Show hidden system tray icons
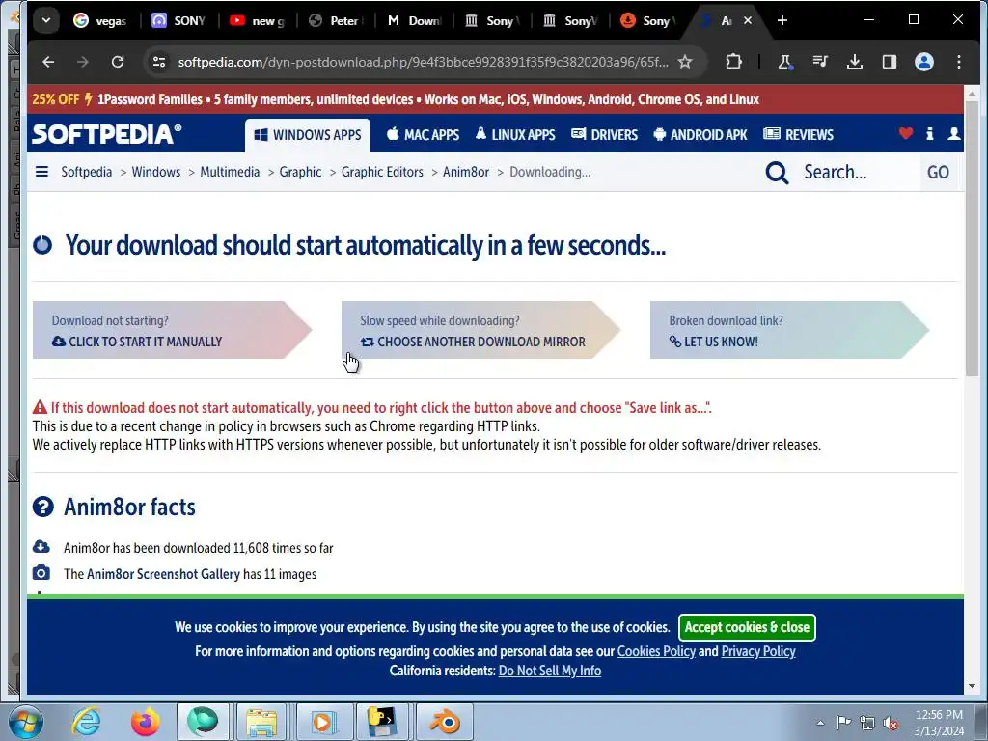 click(x=820, y=723)
